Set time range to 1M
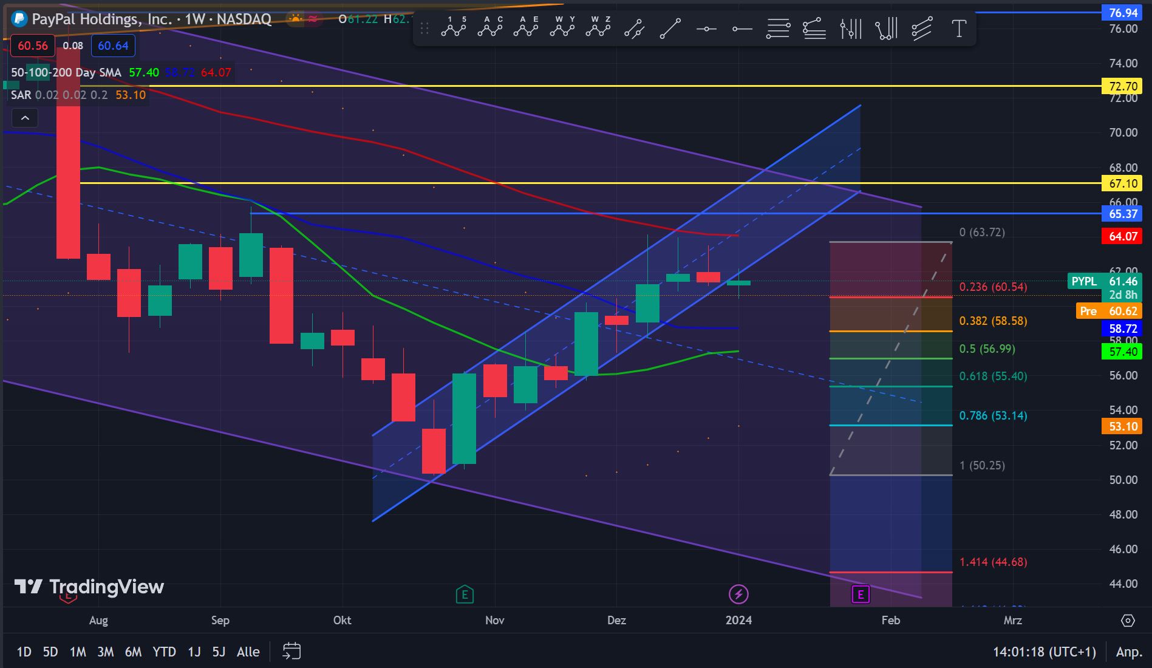This screenshot has height=668, width=1152. [x=78, y=652]
